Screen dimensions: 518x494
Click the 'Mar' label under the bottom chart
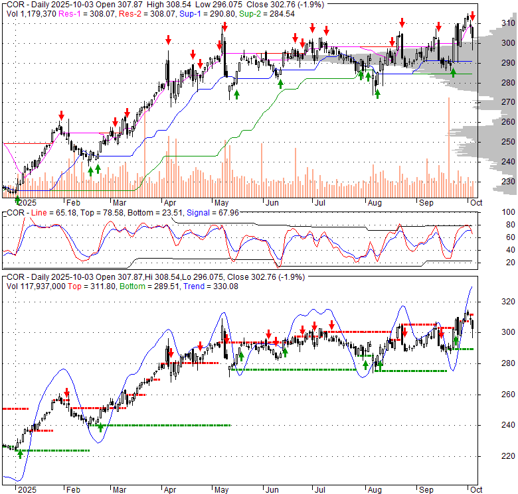click(120, 490)
